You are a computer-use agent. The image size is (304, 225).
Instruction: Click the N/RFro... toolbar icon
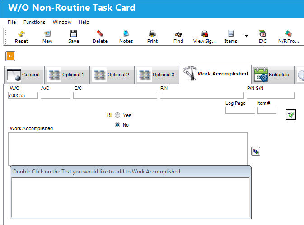(x=289, y=37)
